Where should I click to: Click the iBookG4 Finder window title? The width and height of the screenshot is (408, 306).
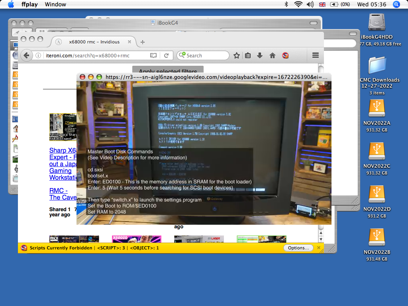click(x=165, y=23)
